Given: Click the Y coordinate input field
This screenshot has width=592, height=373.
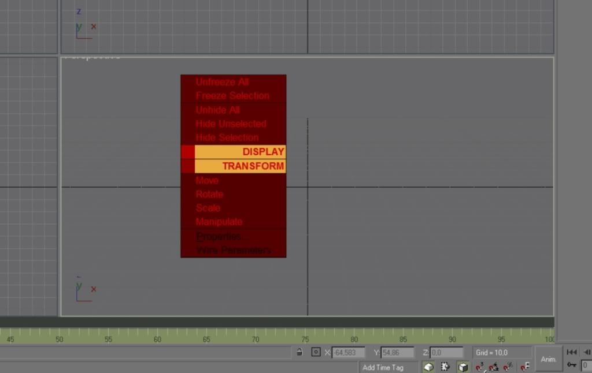Looking at the screenshot, I should (x=397, y=353).
